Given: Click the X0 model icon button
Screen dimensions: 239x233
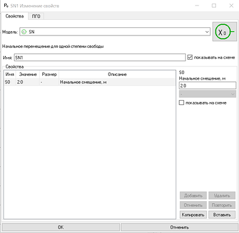Looking at the screenshot, I should (225, 32).
